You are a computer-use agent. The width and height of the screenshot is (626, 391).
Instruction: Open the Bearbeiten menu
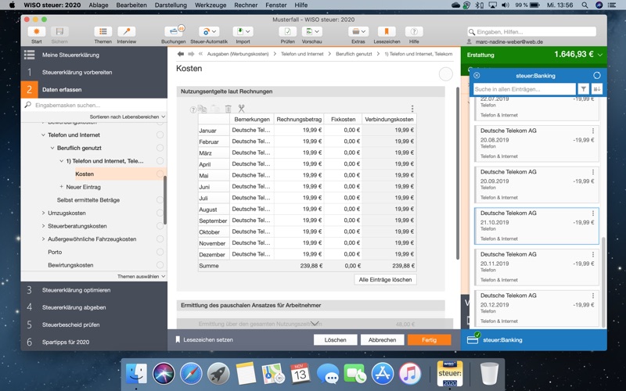pyautogui.click(x=131, y=5)
